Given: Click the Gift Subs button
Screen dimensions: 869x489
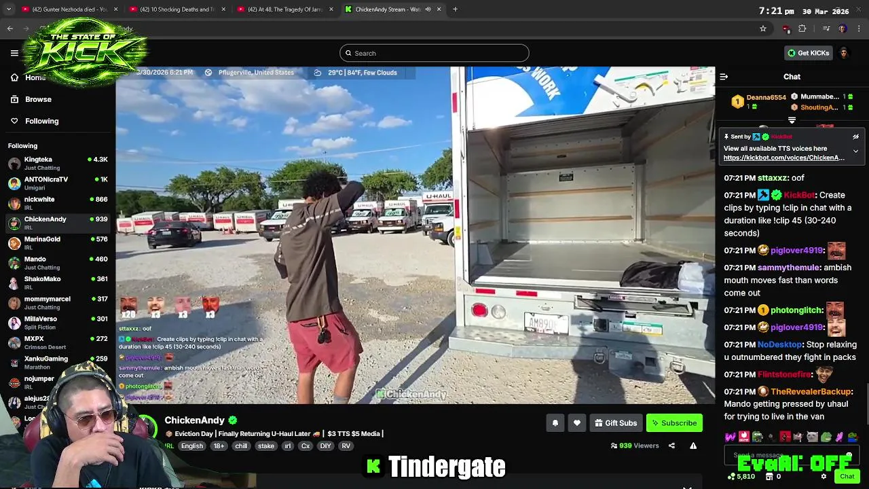Looking at the screenshot, I should [616, 423].
